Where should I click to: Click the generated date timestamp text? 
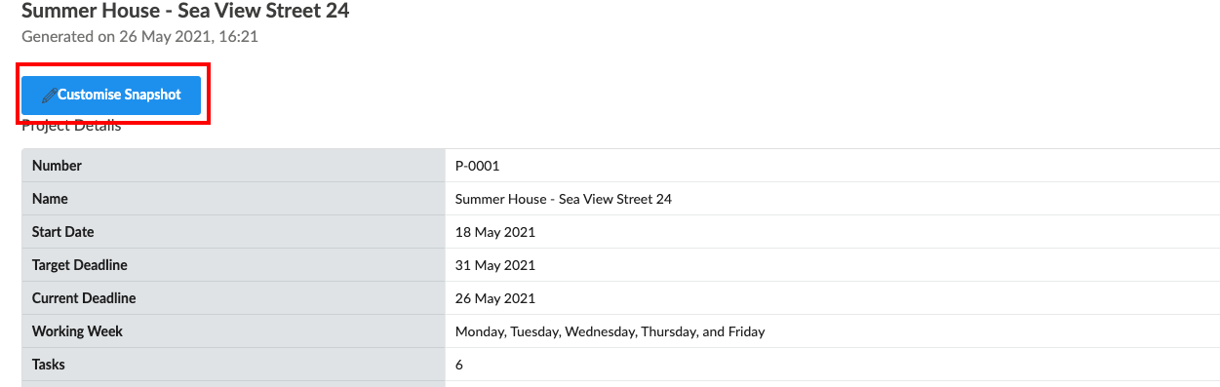139,37
